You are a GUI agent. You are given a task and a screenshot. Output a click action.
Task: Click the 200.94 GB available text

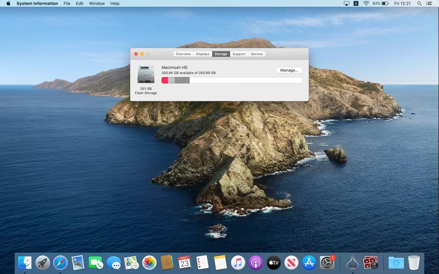tap(188, 73)
